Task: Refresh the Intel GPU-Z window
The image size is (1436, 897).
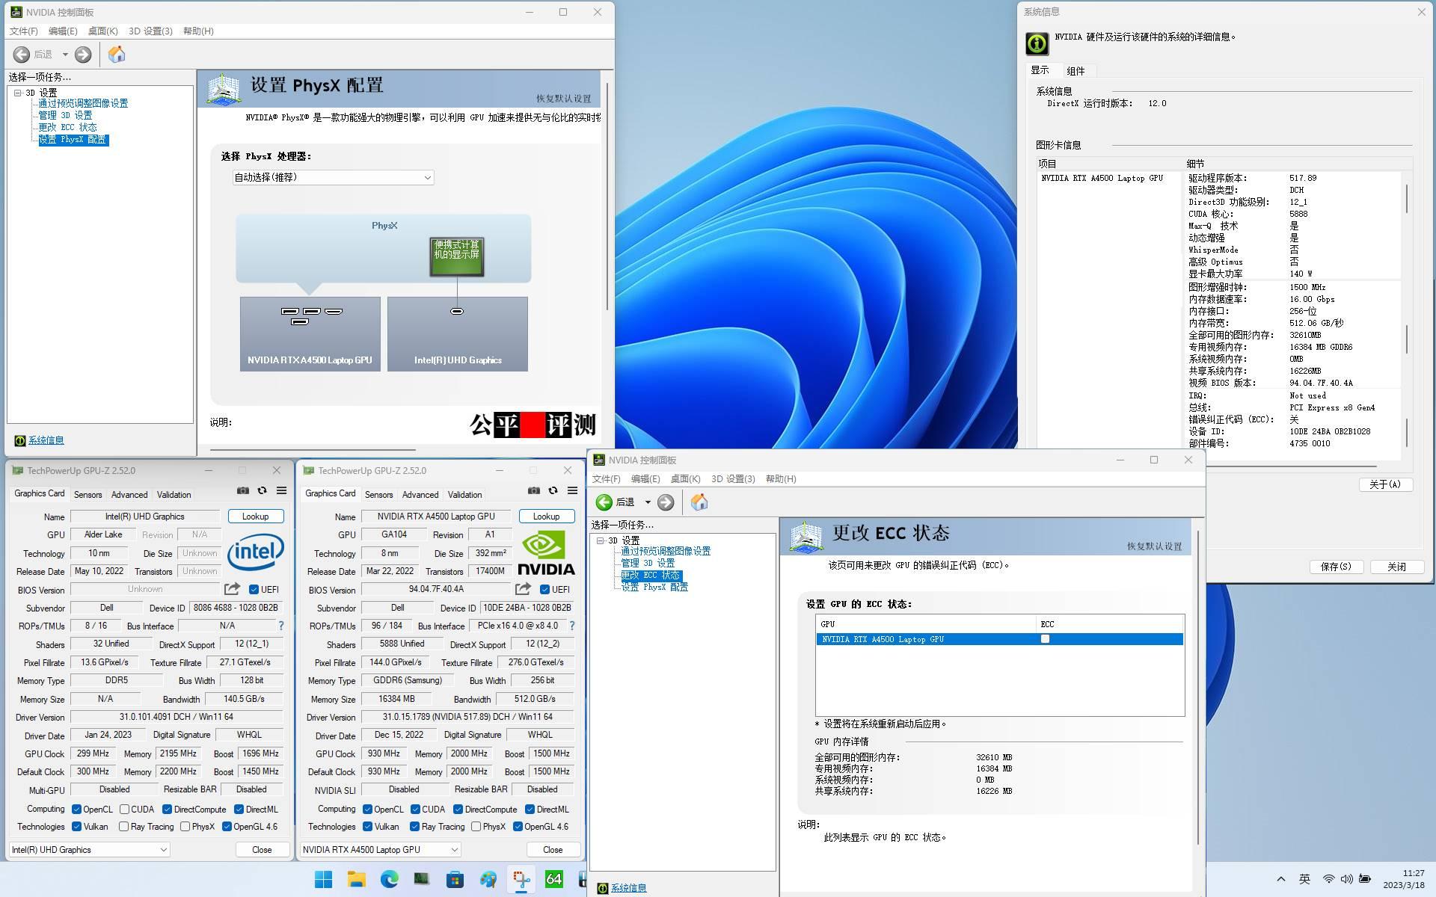Action: click(262, 490)
